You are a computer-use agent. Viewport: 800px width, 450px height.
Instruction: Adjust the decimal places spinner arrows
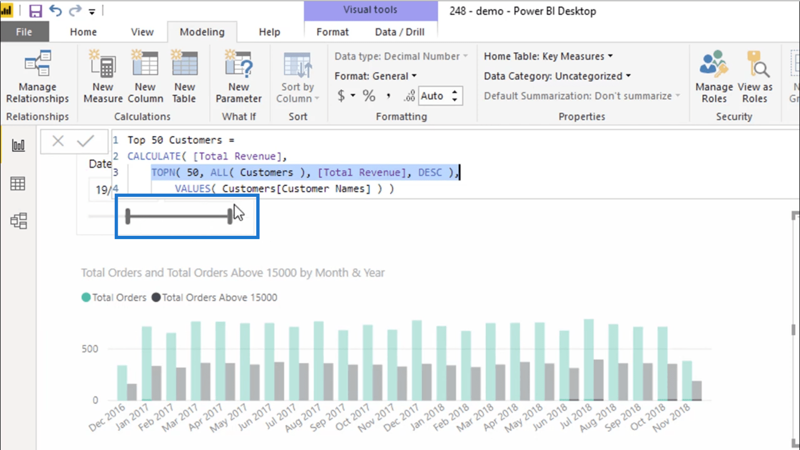tap(454, 95)
